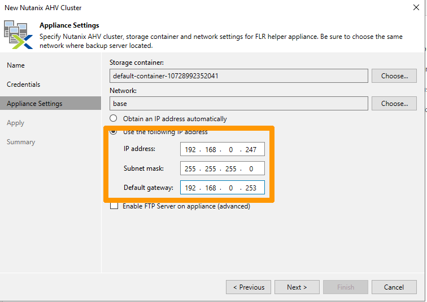Open the Apply wizard step
The height and width of the screenshot is (302, 427).
15,123
